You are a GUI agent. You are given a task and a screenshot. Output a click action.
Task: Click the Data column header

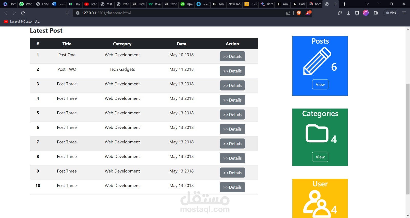[x=181, y=44]
